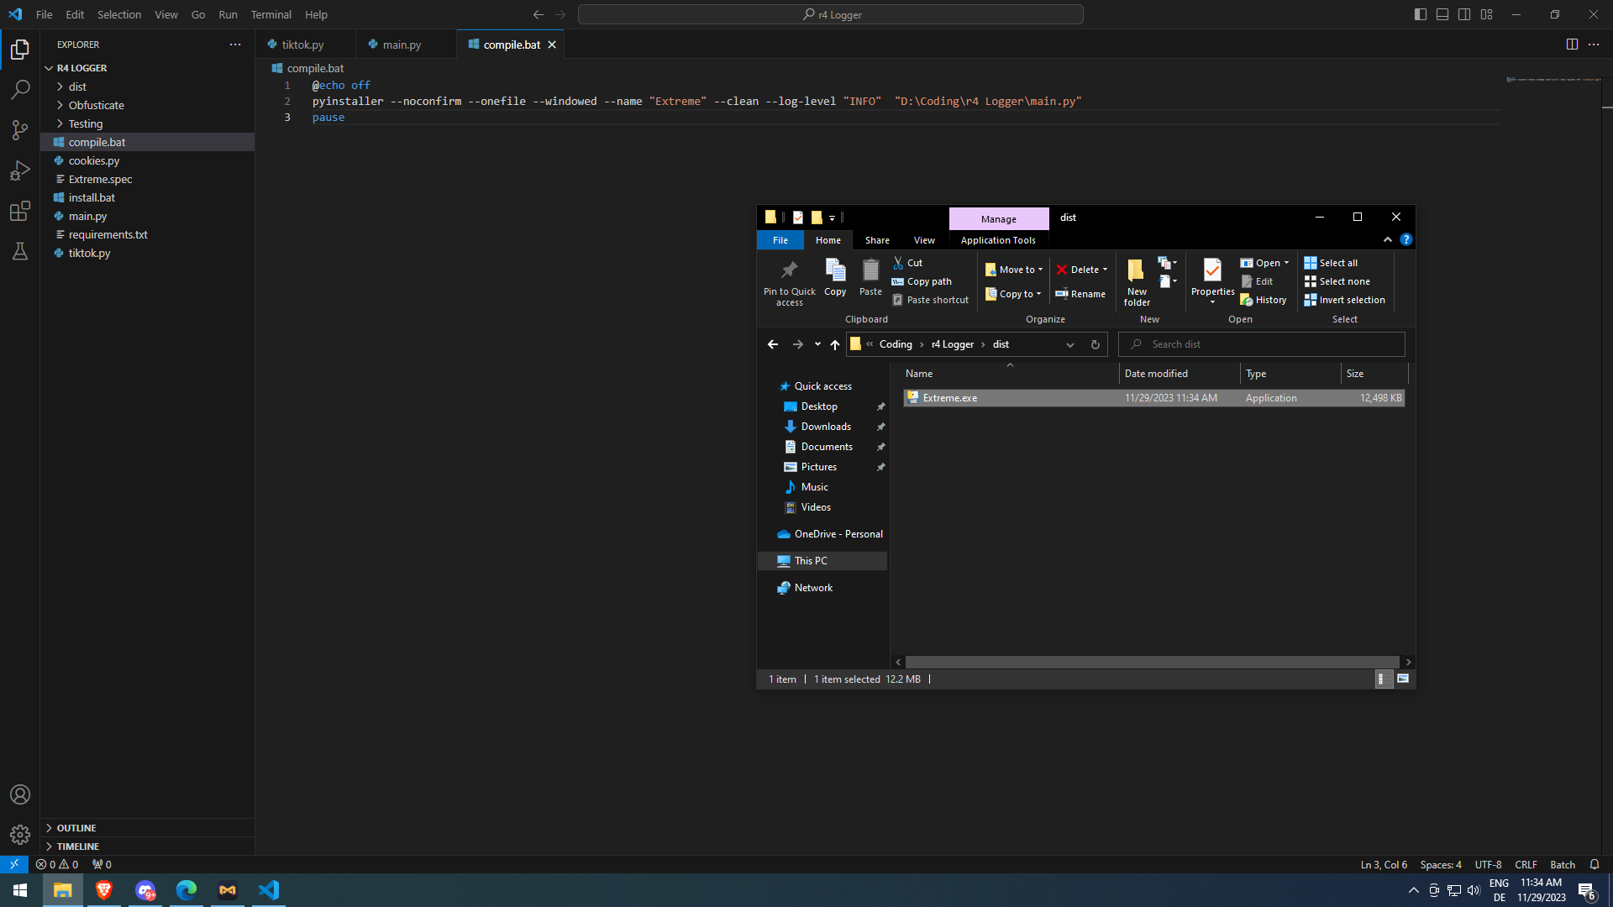The image size is (1613, 907).
Task: Open the Extensions view icon
Action: 20,211
